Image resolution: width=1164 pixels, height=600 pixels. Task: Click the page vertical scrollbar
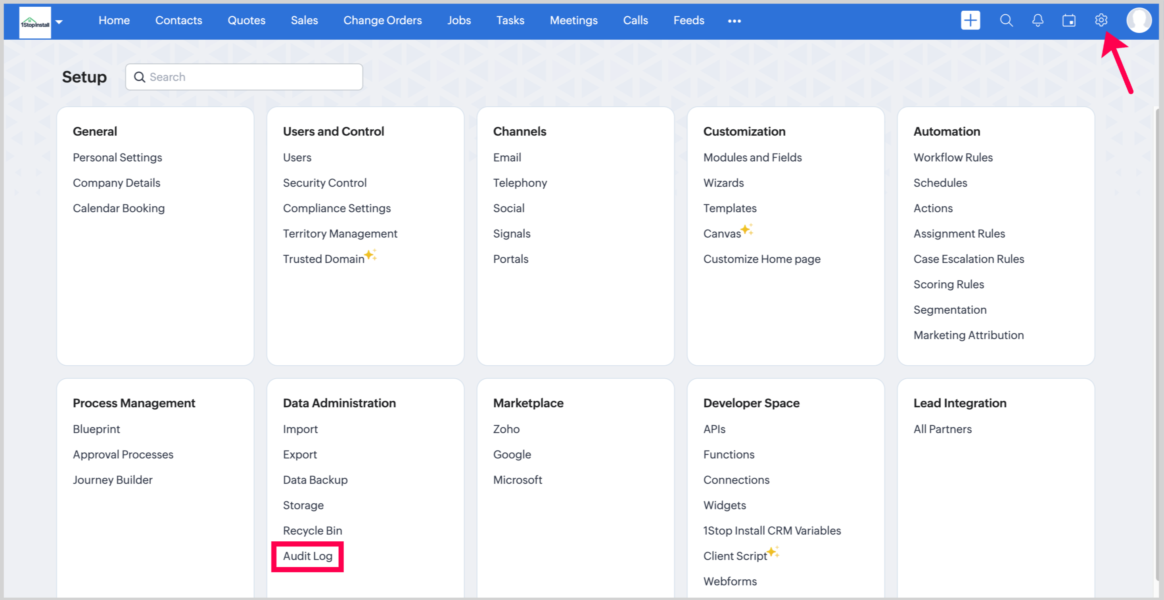[x=1158, y=343]
